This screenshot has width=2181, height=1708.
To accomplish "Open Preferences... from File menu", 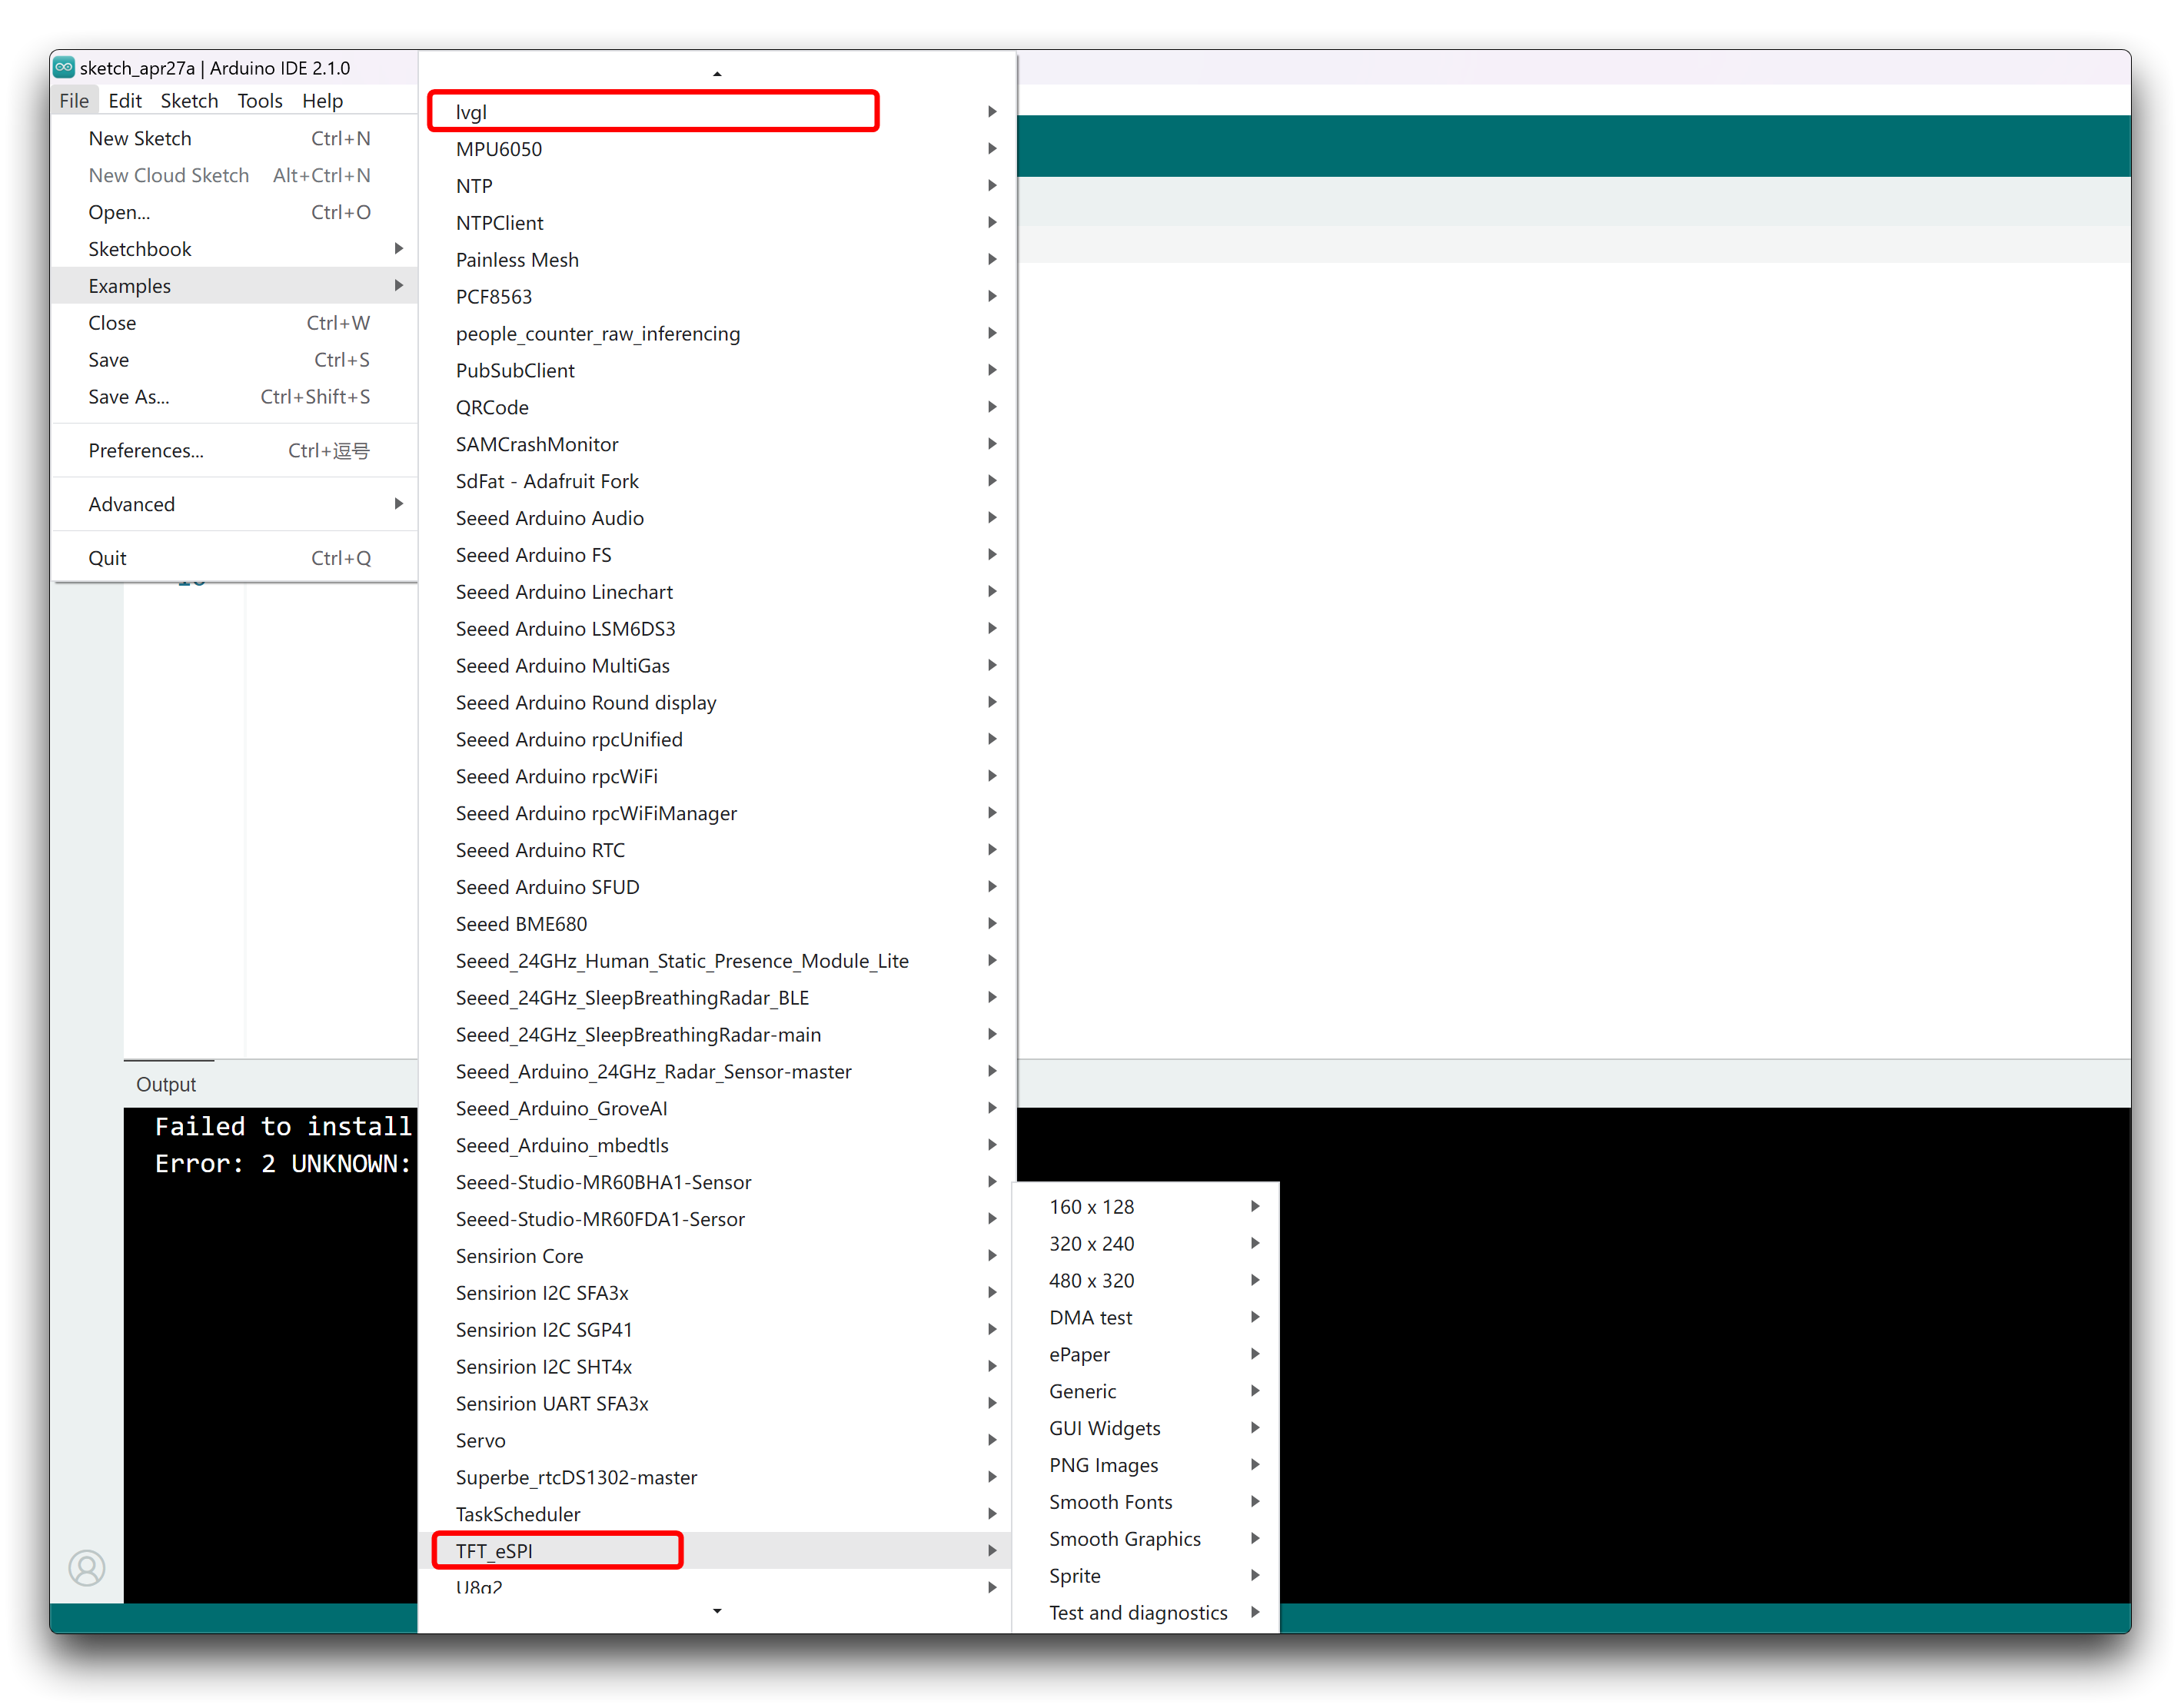I will point(235,451).
